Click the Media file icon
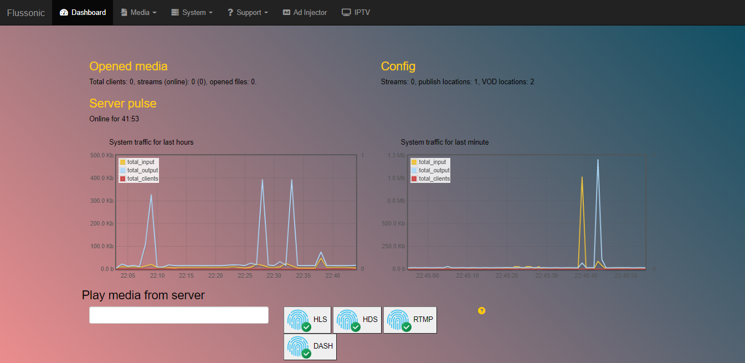This screenshot has height=363, width=745. (x=124, y=12)
